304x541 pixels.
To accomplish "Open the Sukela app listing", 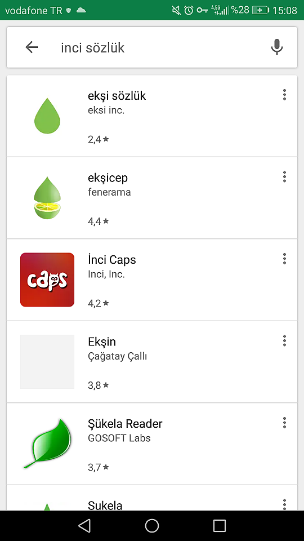I will pos(152,498).
